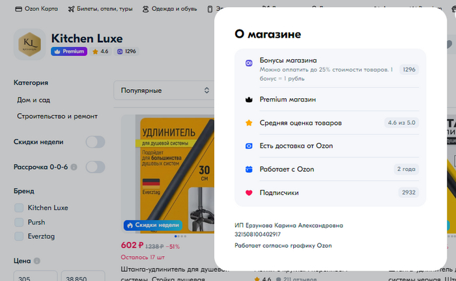
Task: Select Строительство и ремонт category
Action: pyautogui.click(x=57, y=116)
